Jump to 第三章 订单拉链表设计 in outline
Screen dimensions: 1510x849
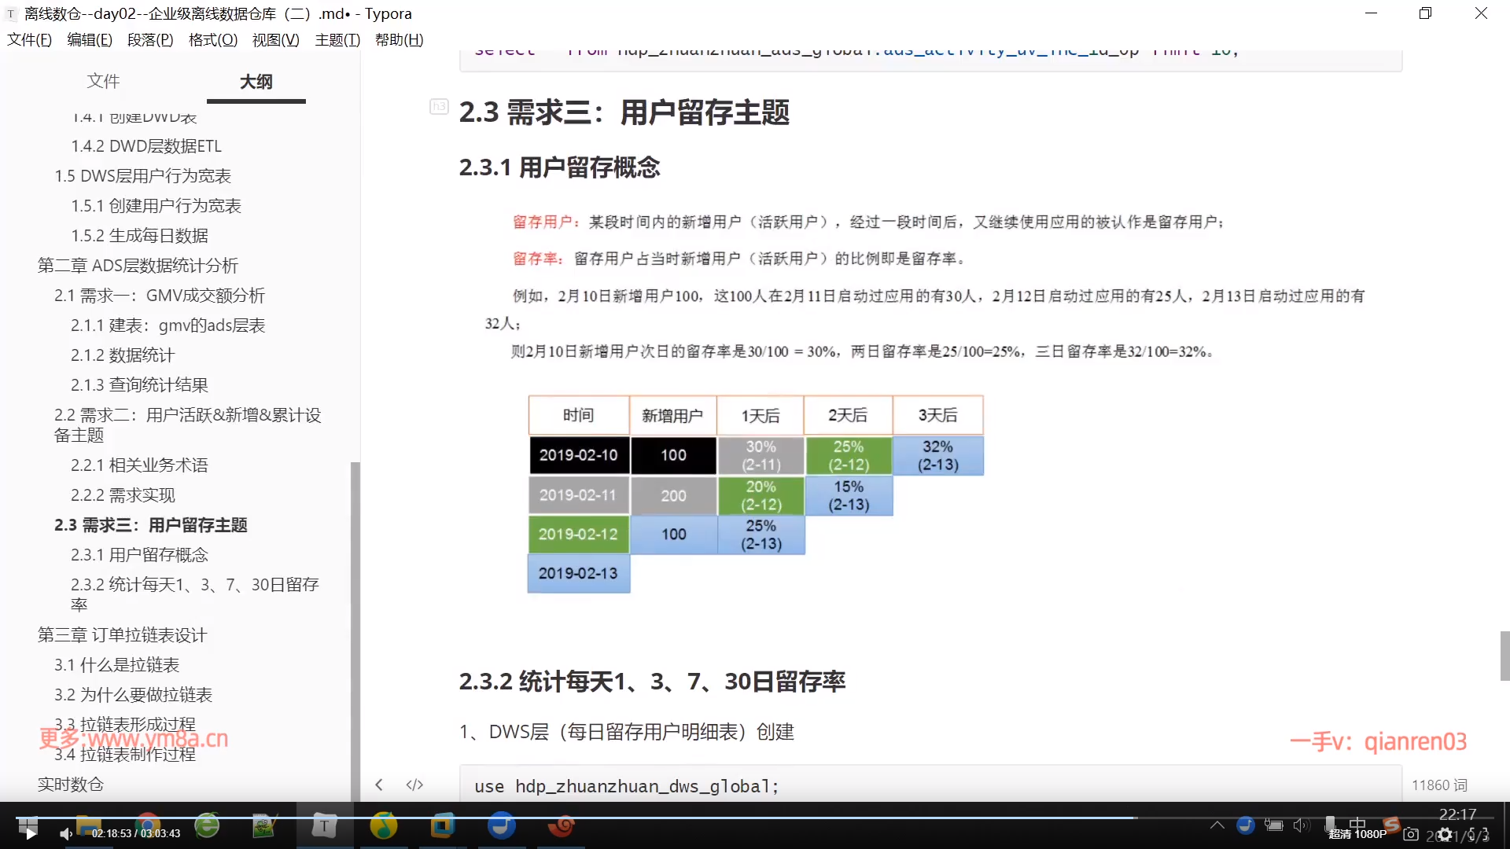pyautogui.click(x=122, y=635)
